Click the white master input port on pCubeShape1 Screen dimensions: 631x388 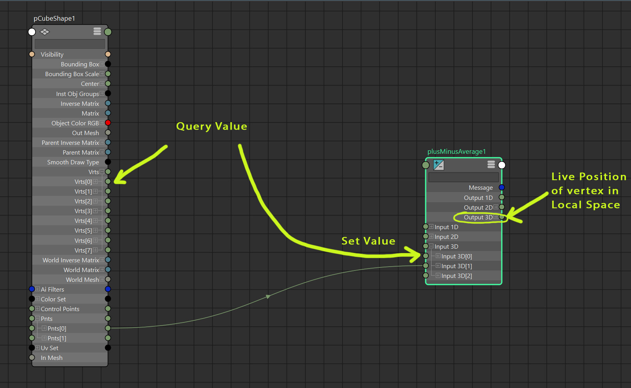(32, 32)
